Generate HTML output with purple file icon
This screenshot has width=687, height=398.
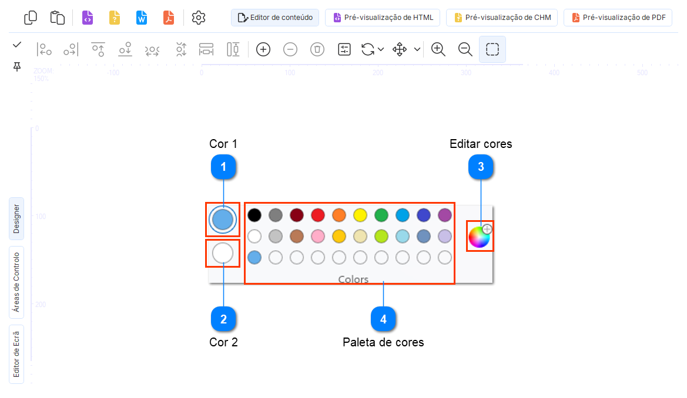pos(88,18)
